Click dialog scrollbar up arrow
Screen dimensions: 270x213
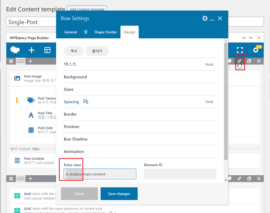226,41
